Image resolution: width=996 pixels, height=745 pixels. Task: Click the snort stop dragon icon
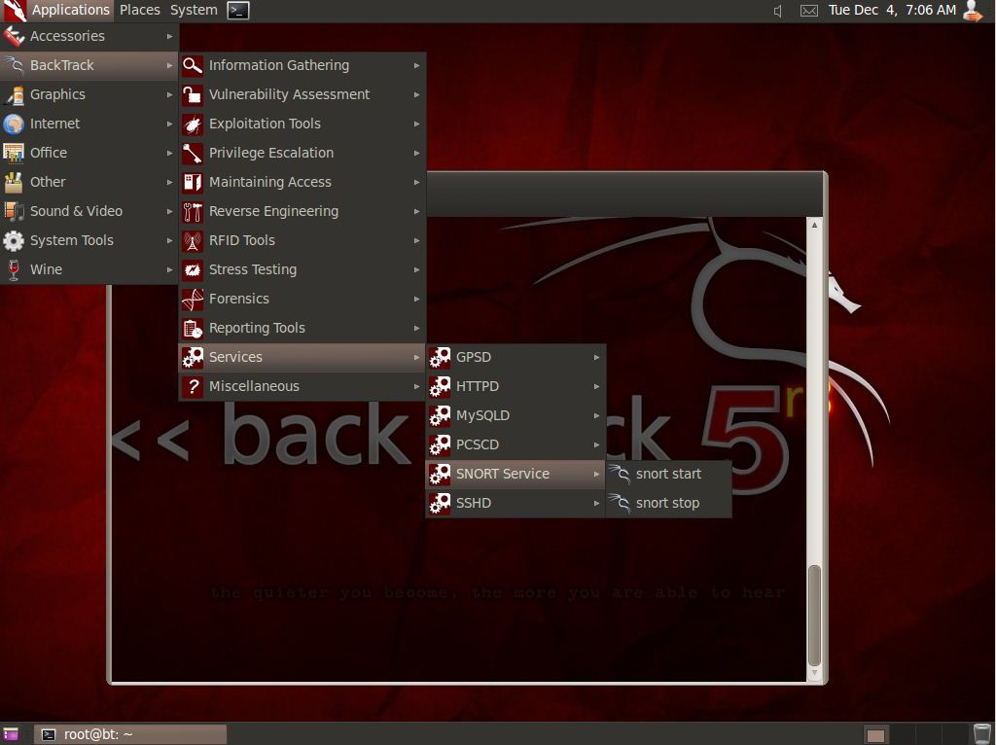620,503
